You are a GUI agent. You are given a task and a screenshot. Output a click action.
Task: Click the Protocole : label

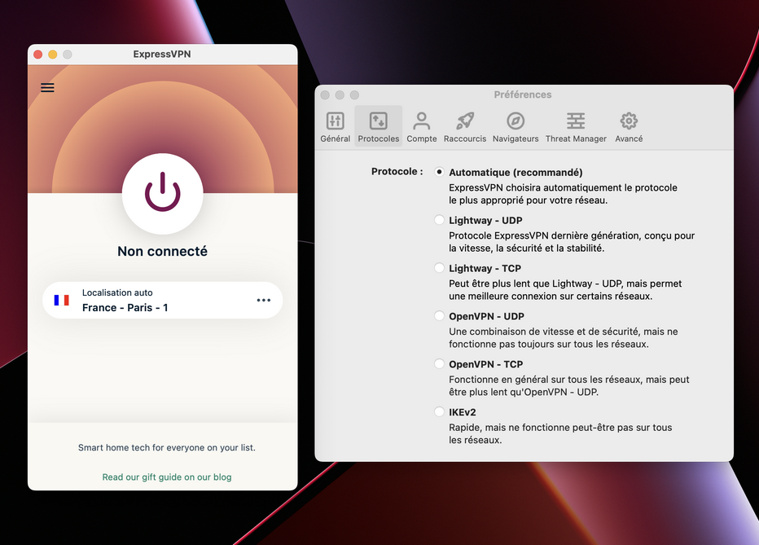[397, 171]
